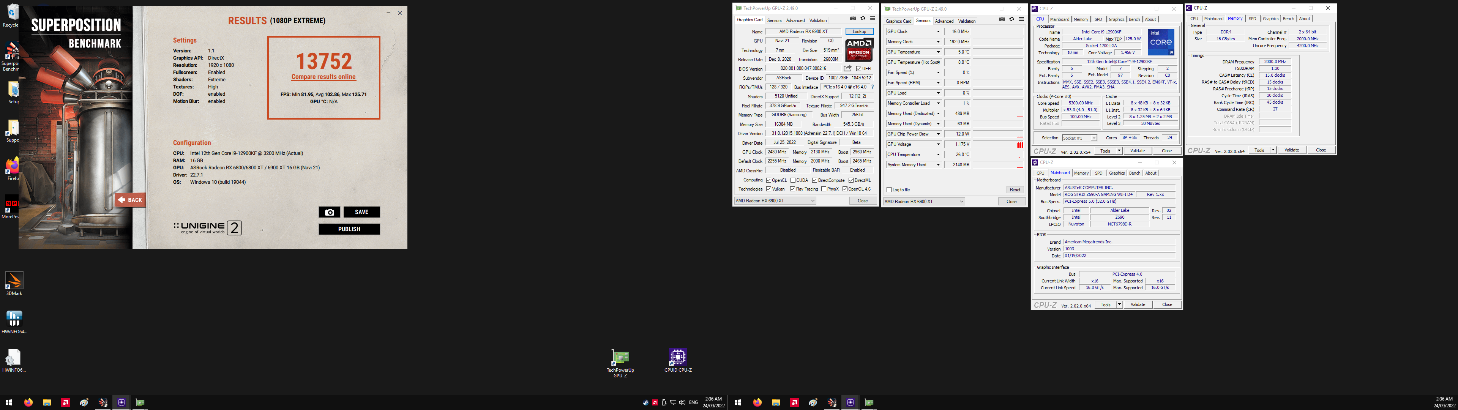Toggle the DirectML checkbox
The width and height of the screenshot is (1458, 410).
(850, 180)
